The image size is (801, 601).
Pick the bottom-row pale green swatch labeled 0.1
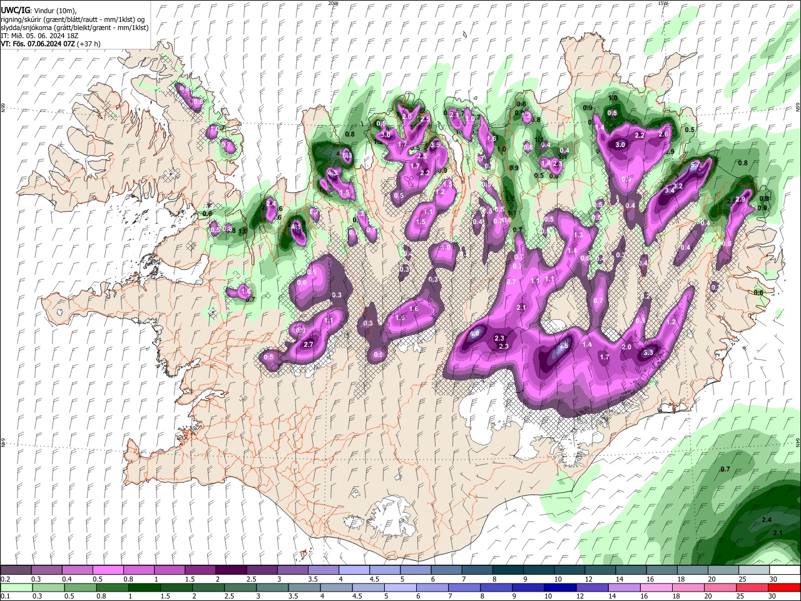(x=16, y=588)
